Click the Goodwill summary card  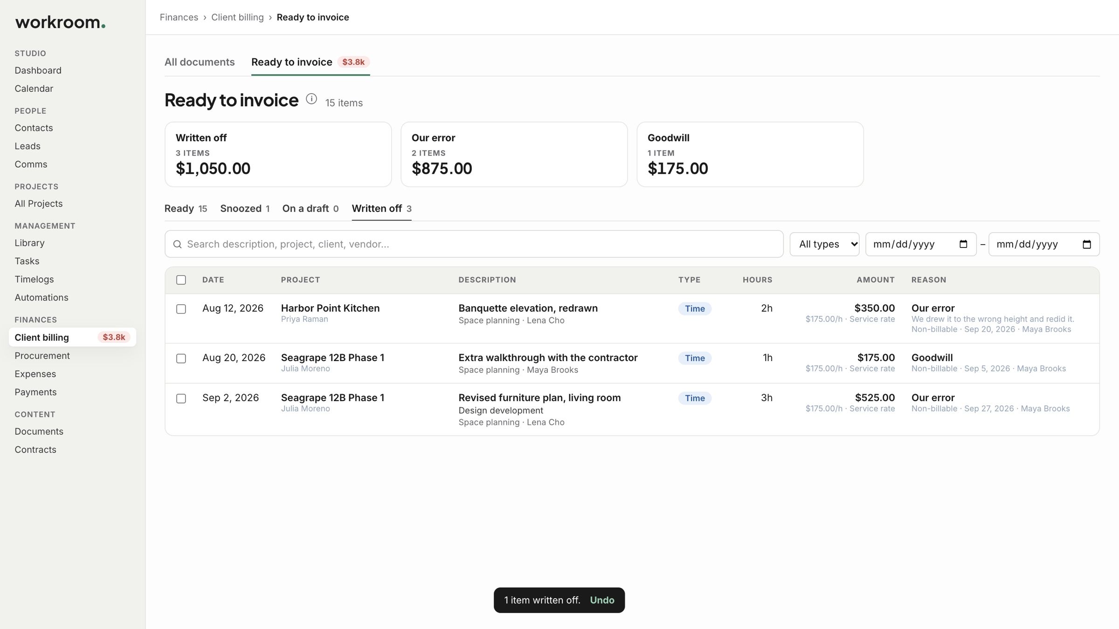tap(750, 154)
